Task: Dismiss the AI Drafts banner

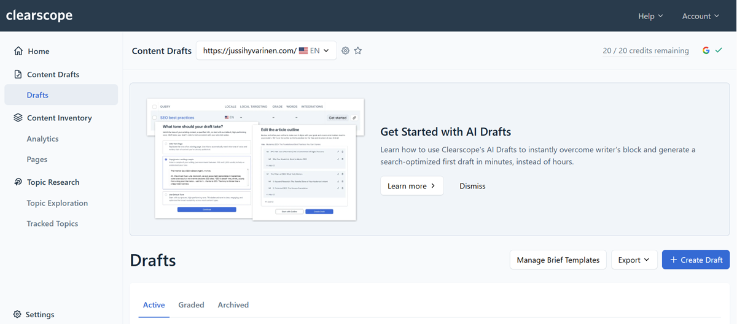Action: [472, 186]
